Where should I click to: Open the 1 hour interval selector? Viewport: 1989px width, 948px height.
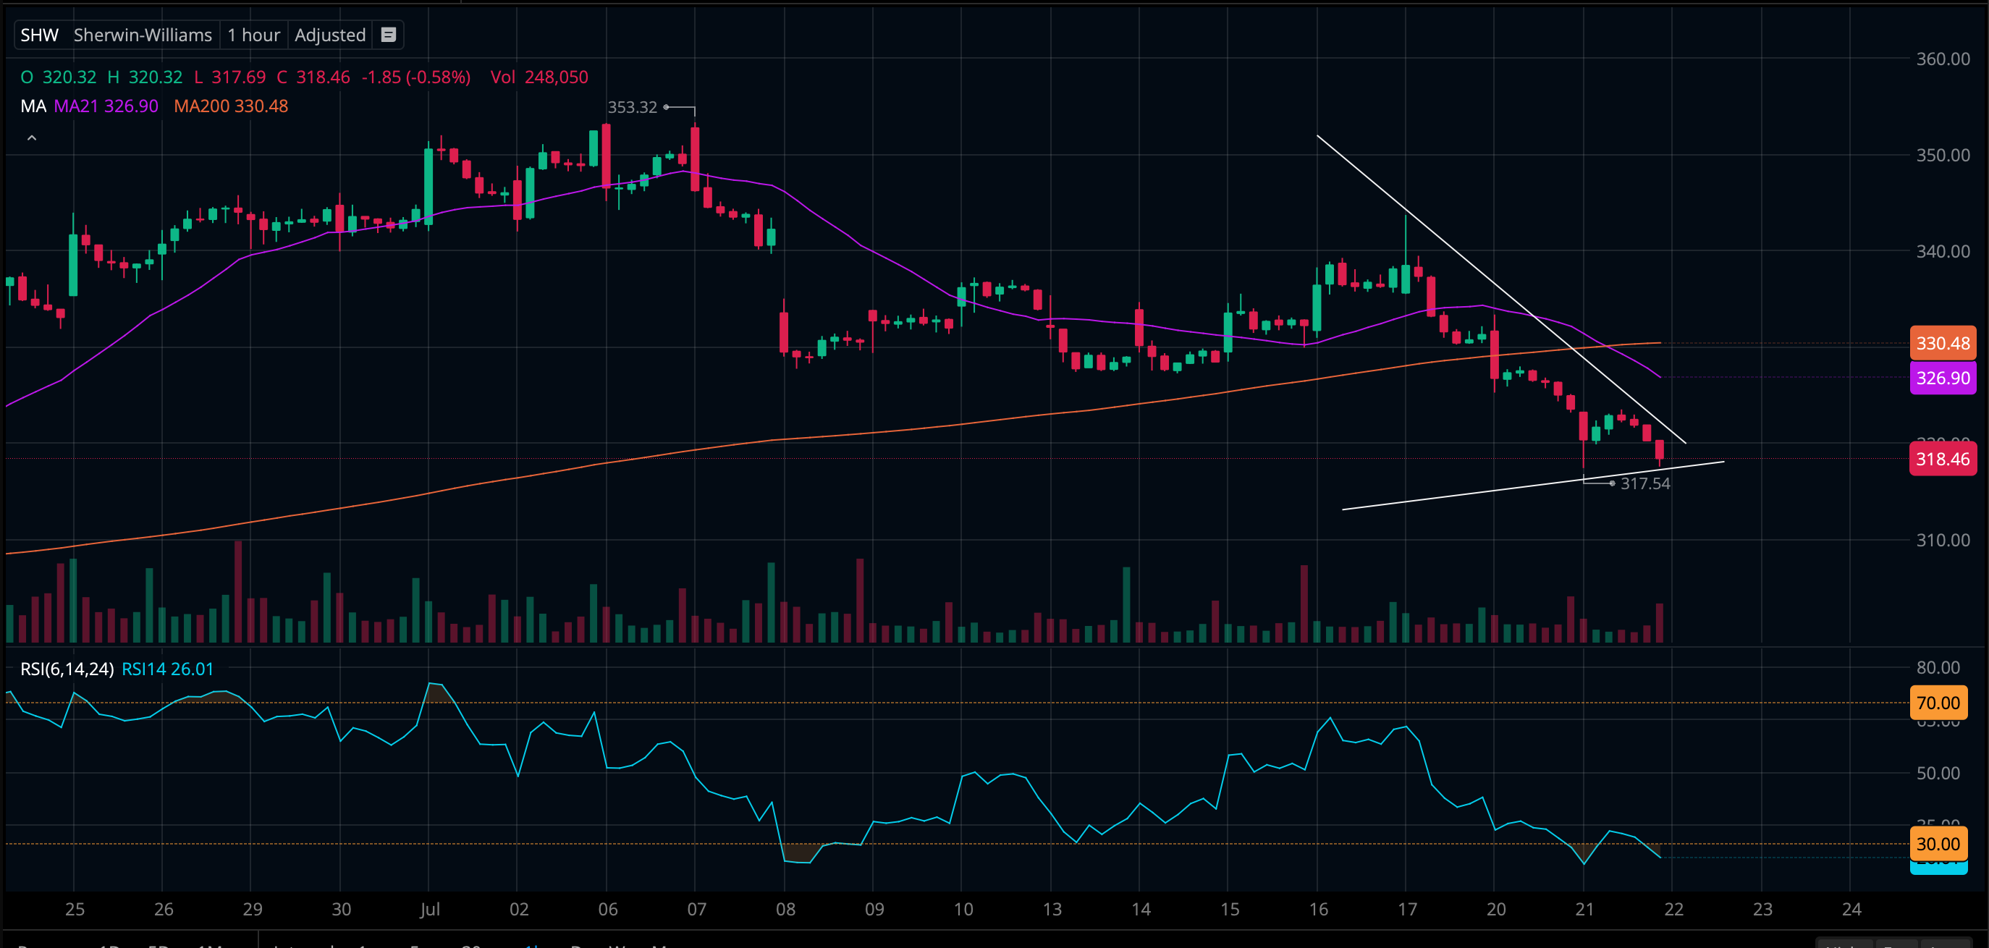[253, 35]
